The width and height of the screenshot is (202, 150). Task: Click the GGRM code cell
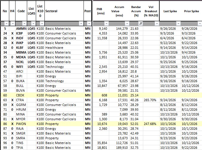click(x=21, y=105)
